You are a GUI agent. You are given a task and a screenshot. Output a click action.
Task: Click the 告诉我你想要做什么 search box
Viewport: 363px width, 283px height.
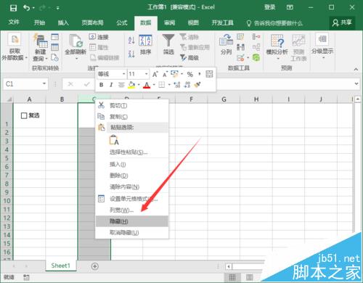point(274,23)
